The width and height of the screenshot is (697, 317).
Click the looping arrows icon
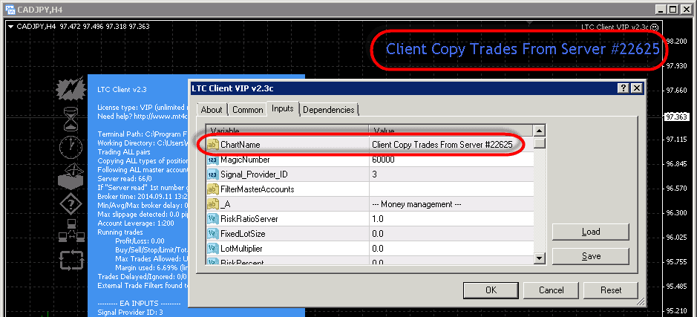(x=71, y=260)
